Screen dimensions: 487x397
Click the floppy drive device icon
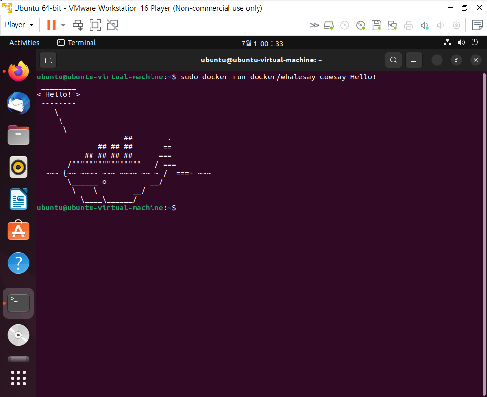377,25
